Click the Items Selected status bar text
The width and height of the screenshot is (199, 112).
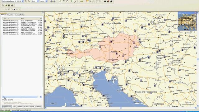pos(5,110)
